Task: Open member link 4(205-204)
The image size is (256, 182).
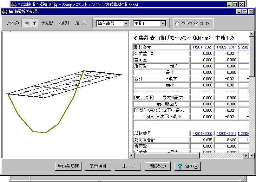Action: [x=226, y=134]
